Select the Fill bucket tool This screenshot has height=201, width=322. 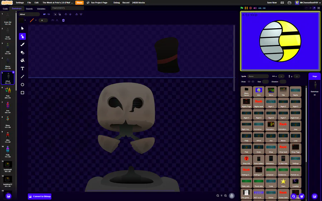click(23, 60)
